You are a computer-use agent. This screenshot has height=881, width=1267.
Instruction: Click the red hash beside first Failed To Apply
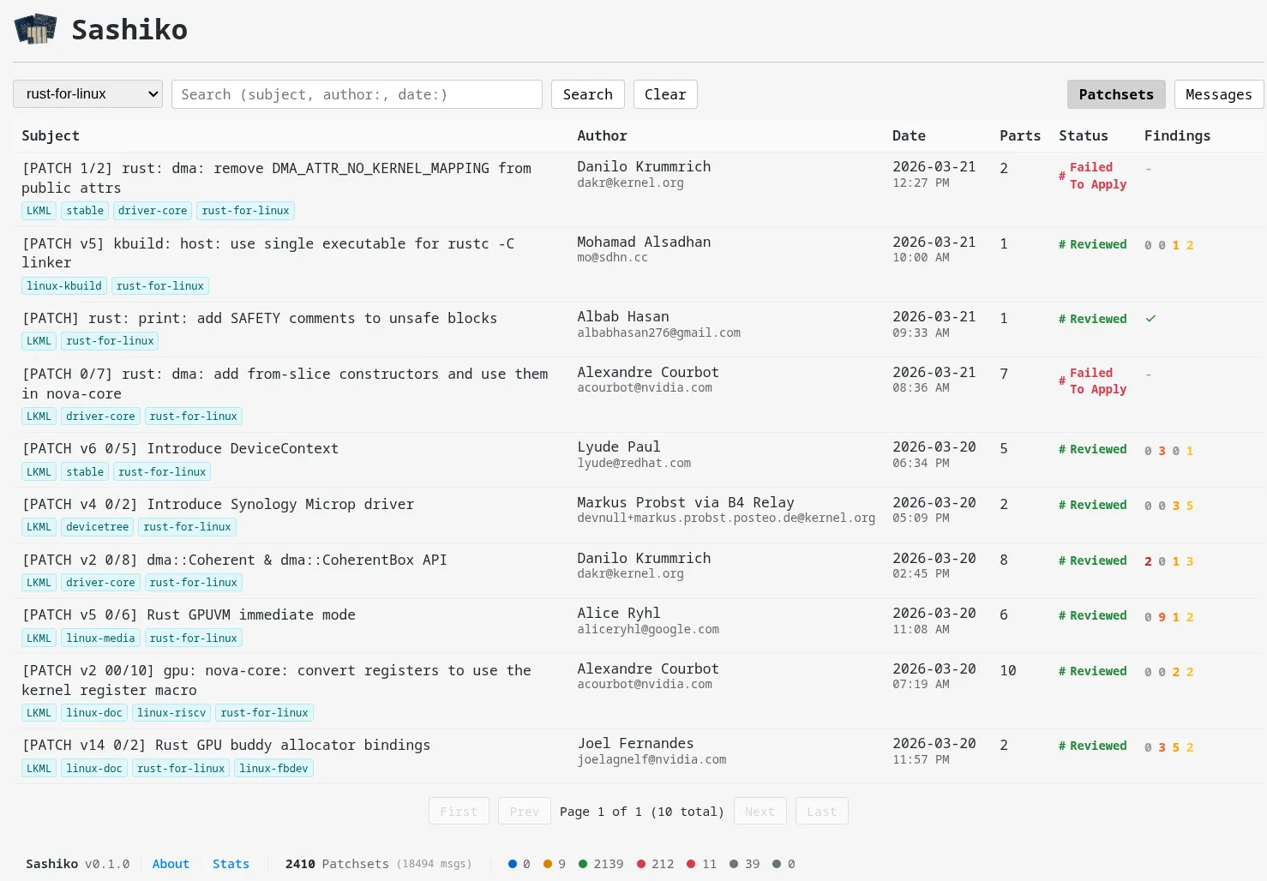coord(1062,176)
